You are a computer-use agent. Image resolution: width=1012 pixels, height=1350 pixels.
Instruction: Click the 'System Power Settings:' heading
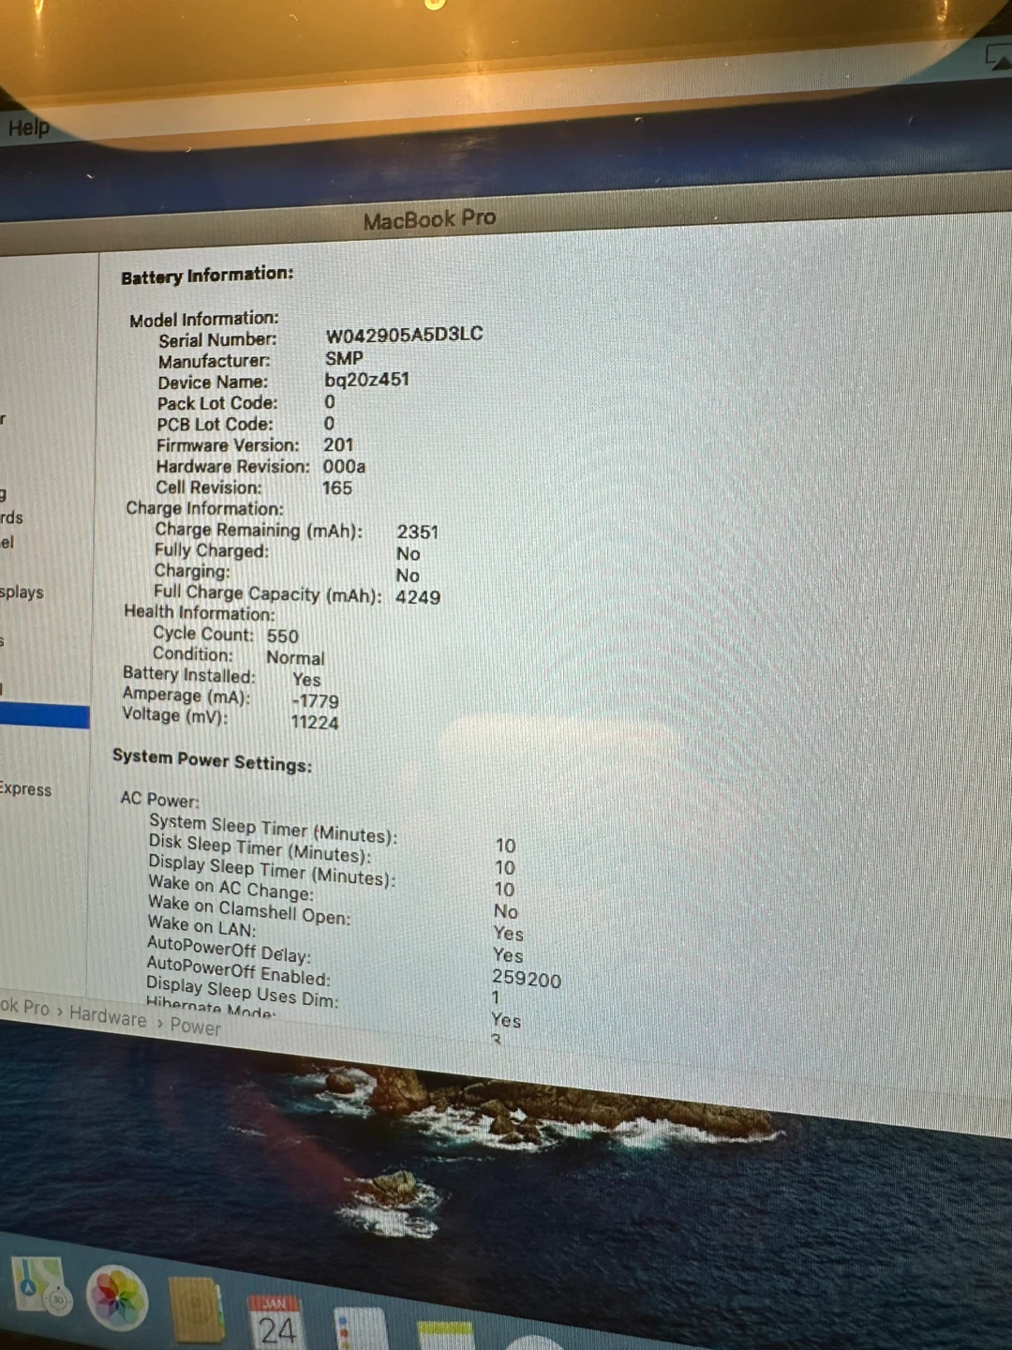point(212,760)
